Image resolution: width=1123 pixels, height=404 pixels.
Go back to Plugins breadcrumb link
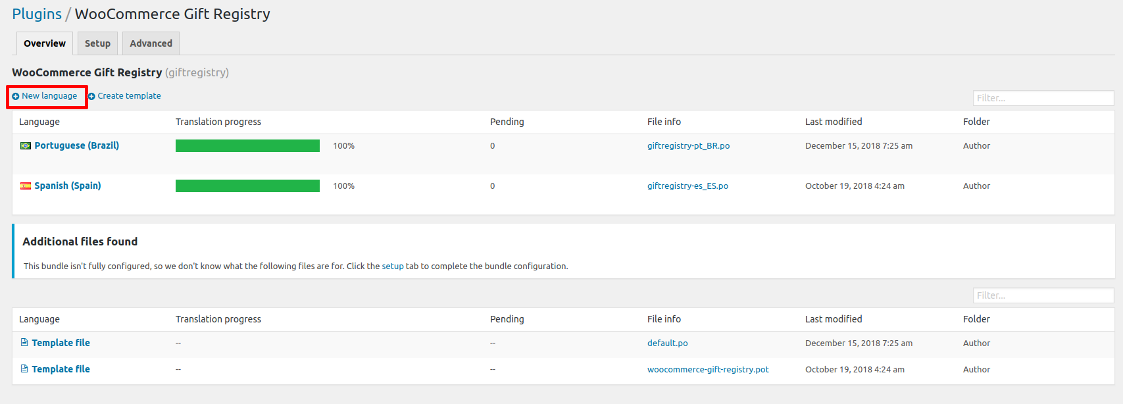[x=37, y=14]
